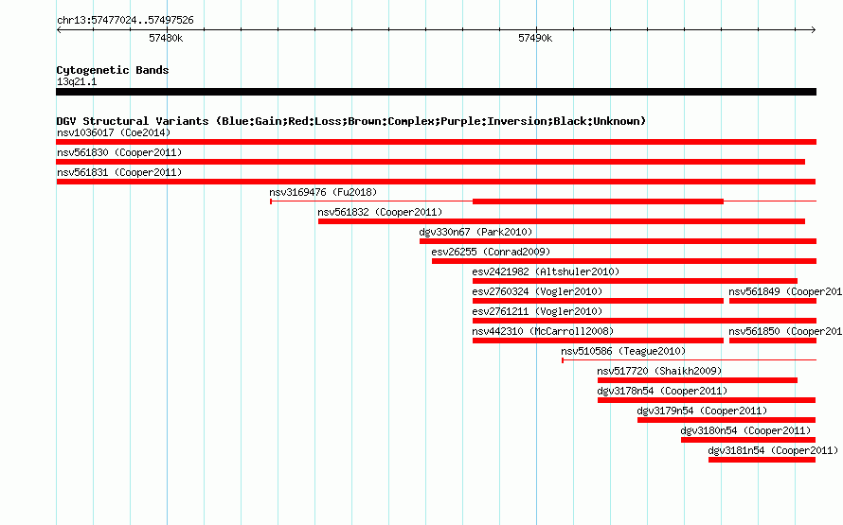
Task: Open esv26255 (Conrad2009) variant label
Action: pos(491,252)
